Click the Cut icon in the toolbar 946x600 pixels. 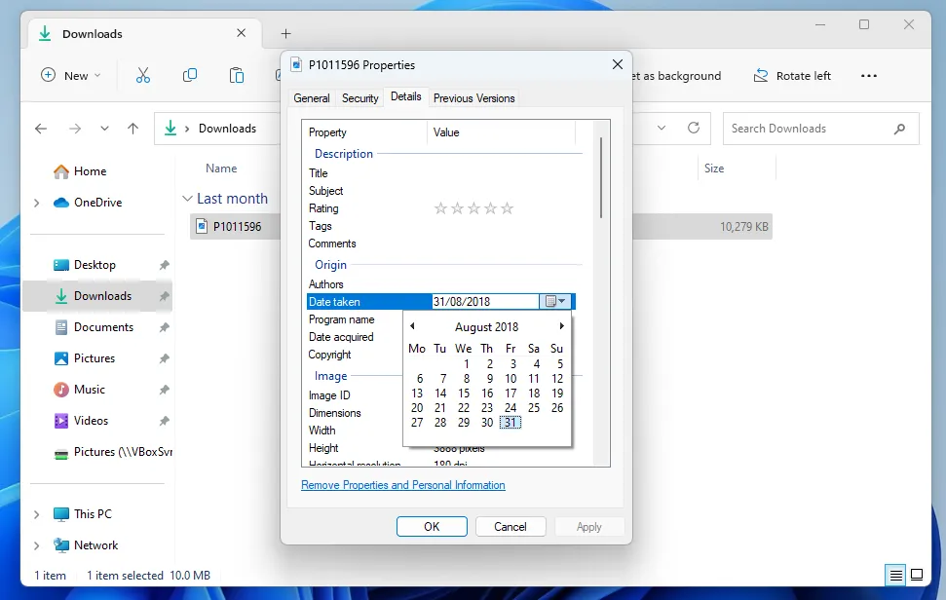click(142, 75)
